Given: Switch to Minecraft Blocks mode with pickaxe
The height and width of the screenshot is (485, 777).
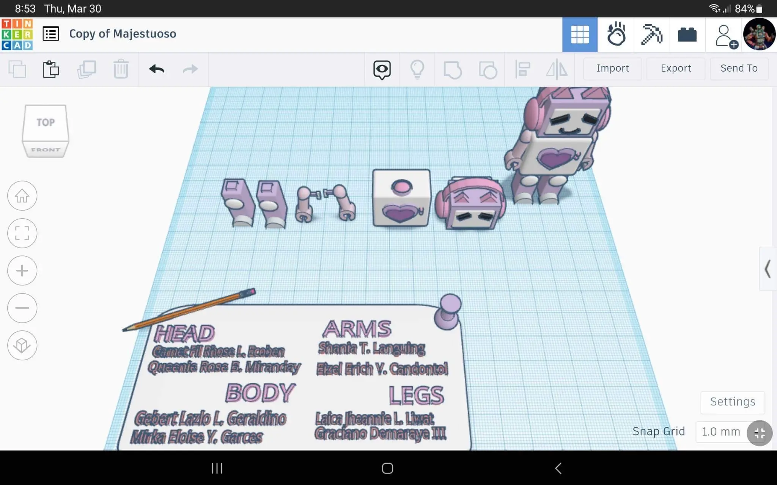Looking at the screenshot, I should click(x=652, y=34).
